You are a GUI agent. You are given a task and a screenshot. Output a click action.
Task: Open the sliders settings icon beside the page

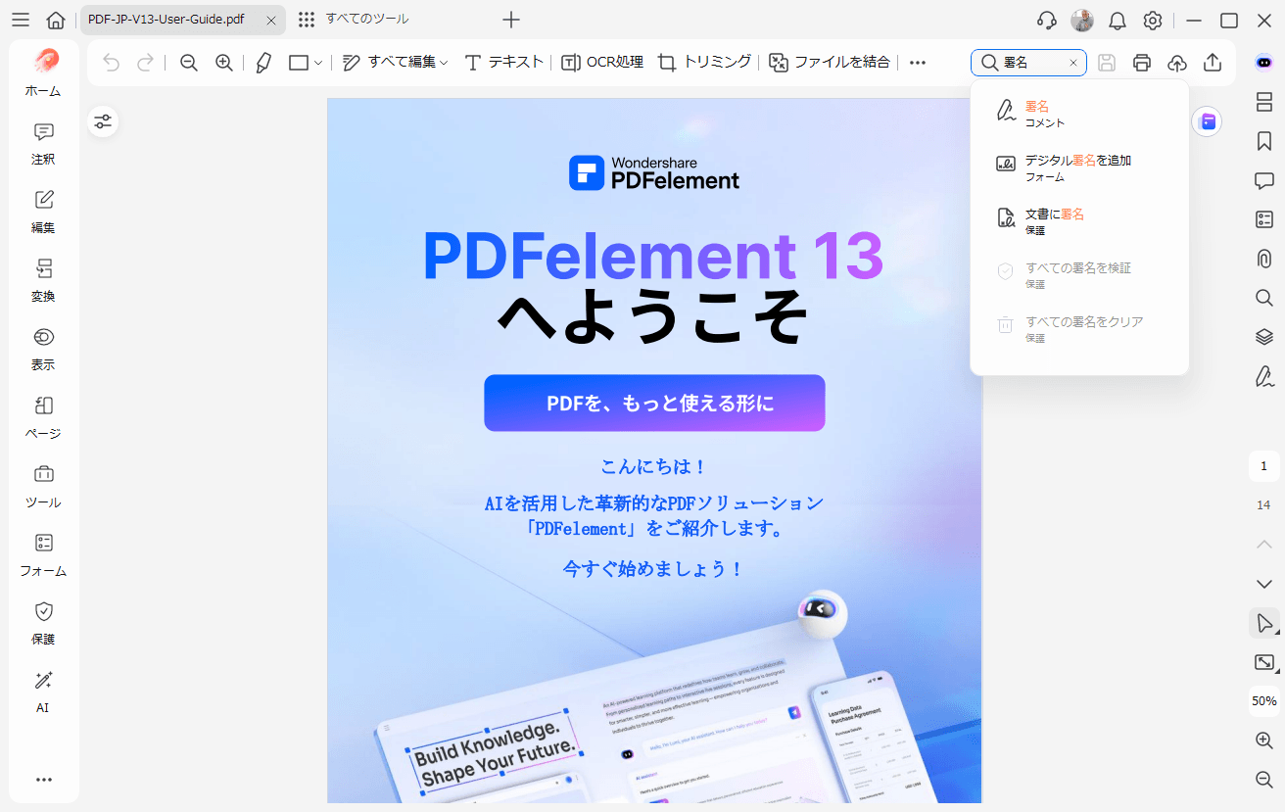tap(103, 121)
